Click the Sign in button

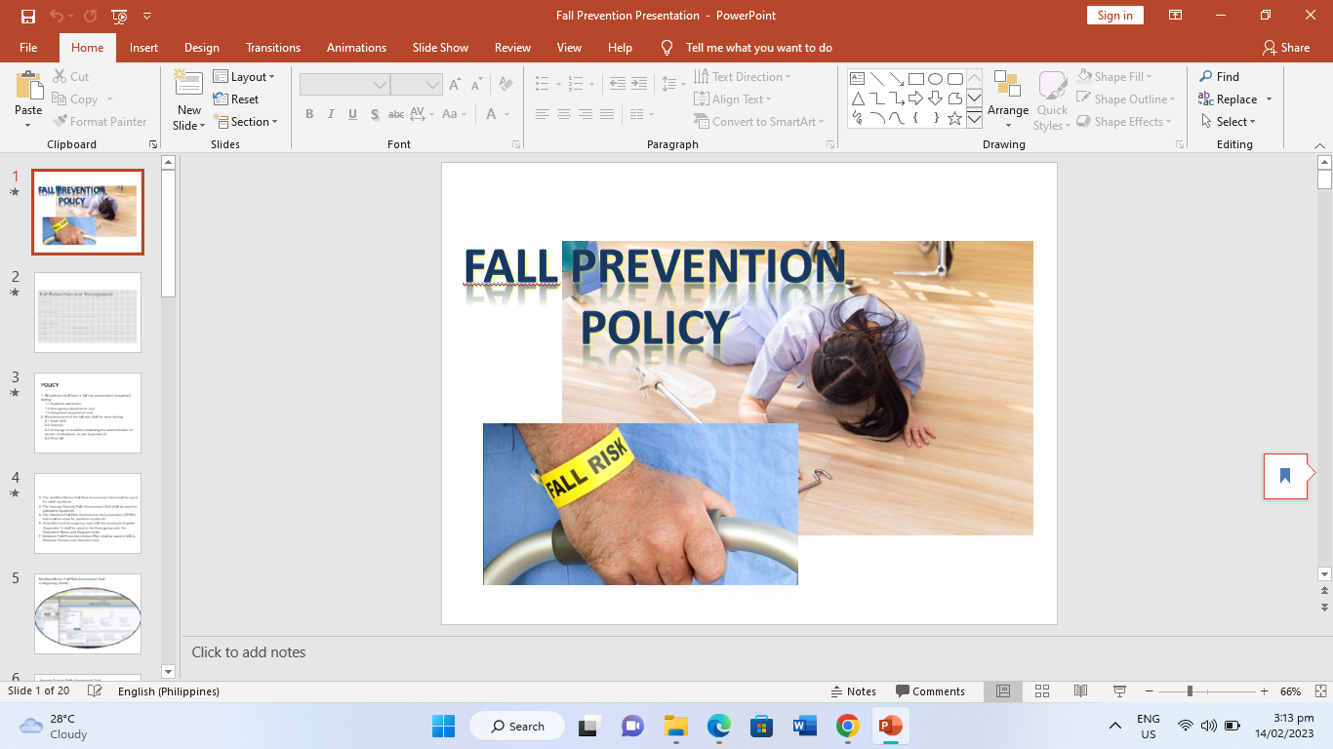1114,16
